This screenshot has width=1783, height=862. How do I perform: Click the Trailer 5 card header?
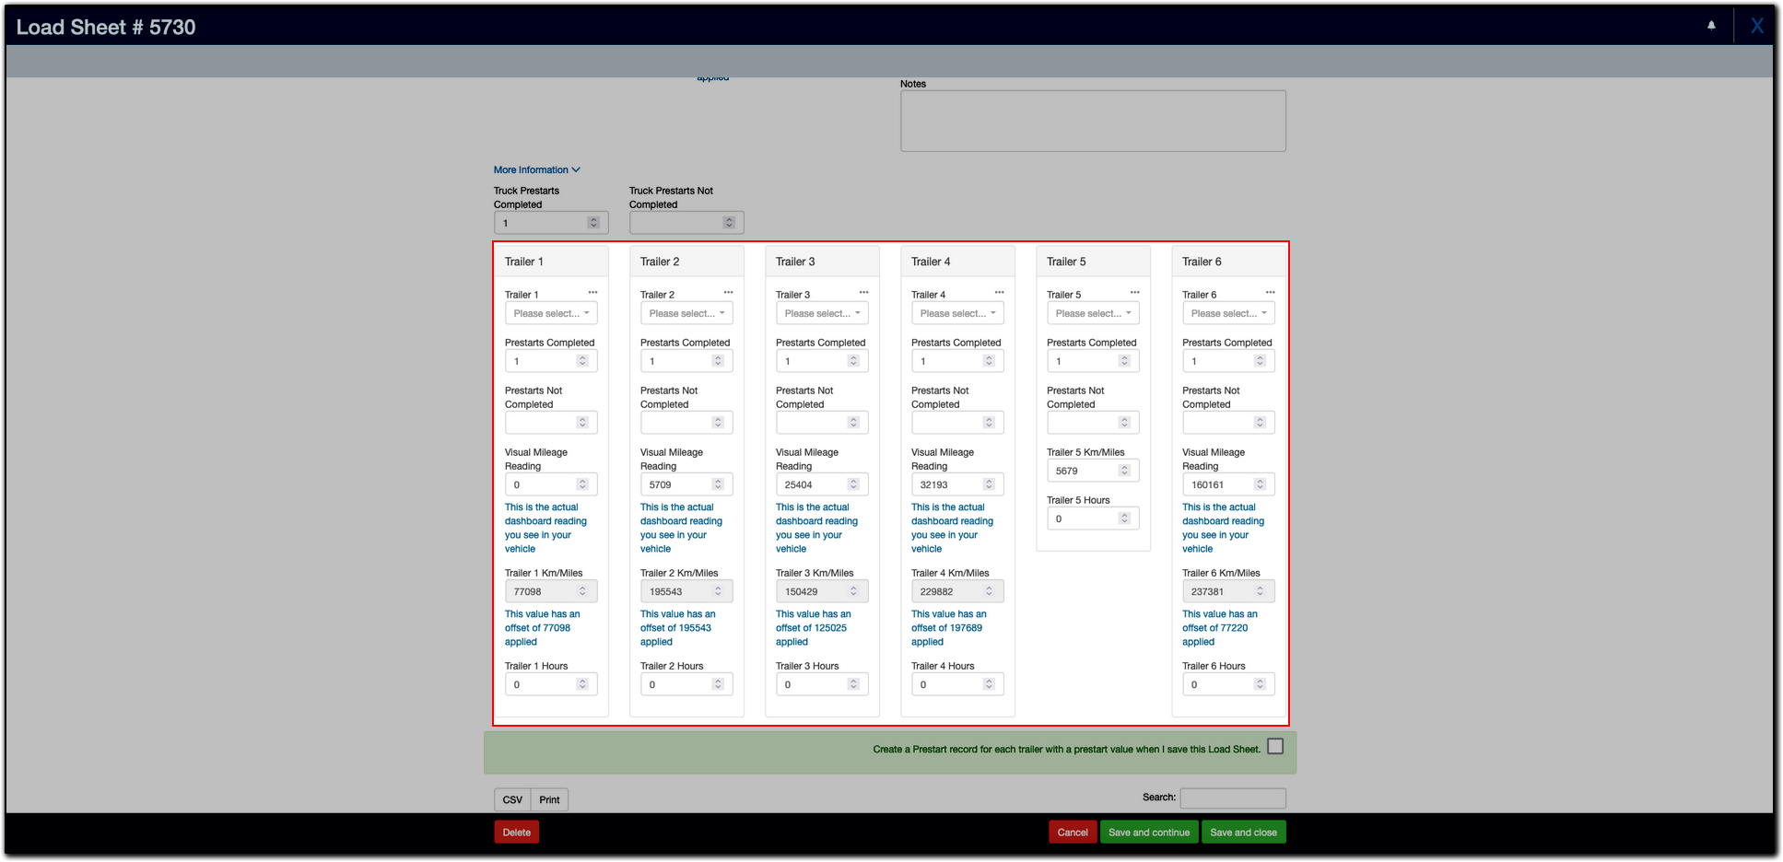pyautogui.click(x=1093, y=262)
